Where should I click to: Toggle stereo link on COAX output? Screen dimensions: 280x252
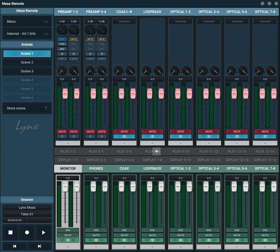pyautogui.click(x=124, y=240)
